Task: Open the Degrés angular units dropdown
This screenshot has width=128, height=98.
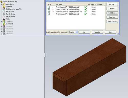Action: (x=77, y=32)
